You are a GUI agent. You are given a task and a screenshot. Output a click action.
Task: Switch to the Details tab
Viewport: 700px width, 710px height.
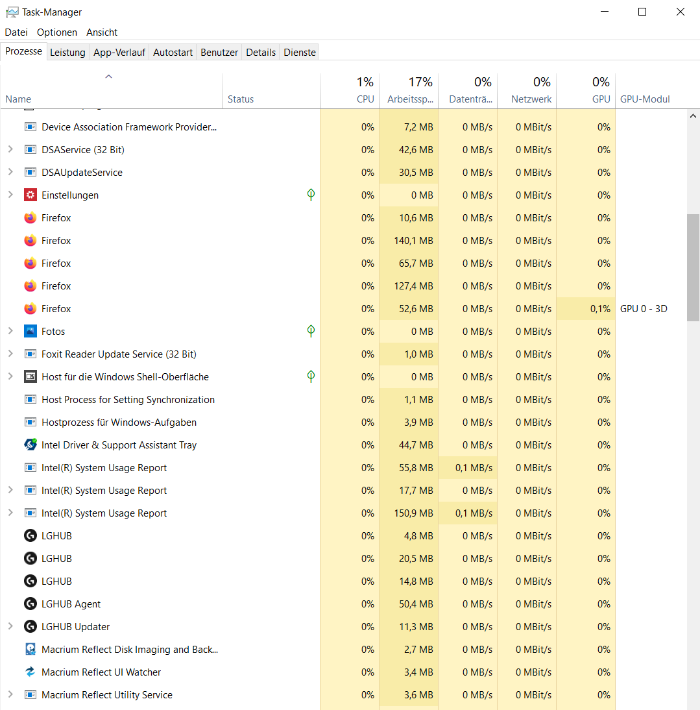click(261, 53)
